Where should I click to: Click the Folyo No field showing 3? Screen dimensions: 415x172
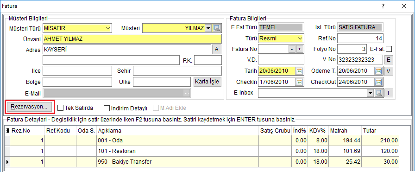pos(352,49)
